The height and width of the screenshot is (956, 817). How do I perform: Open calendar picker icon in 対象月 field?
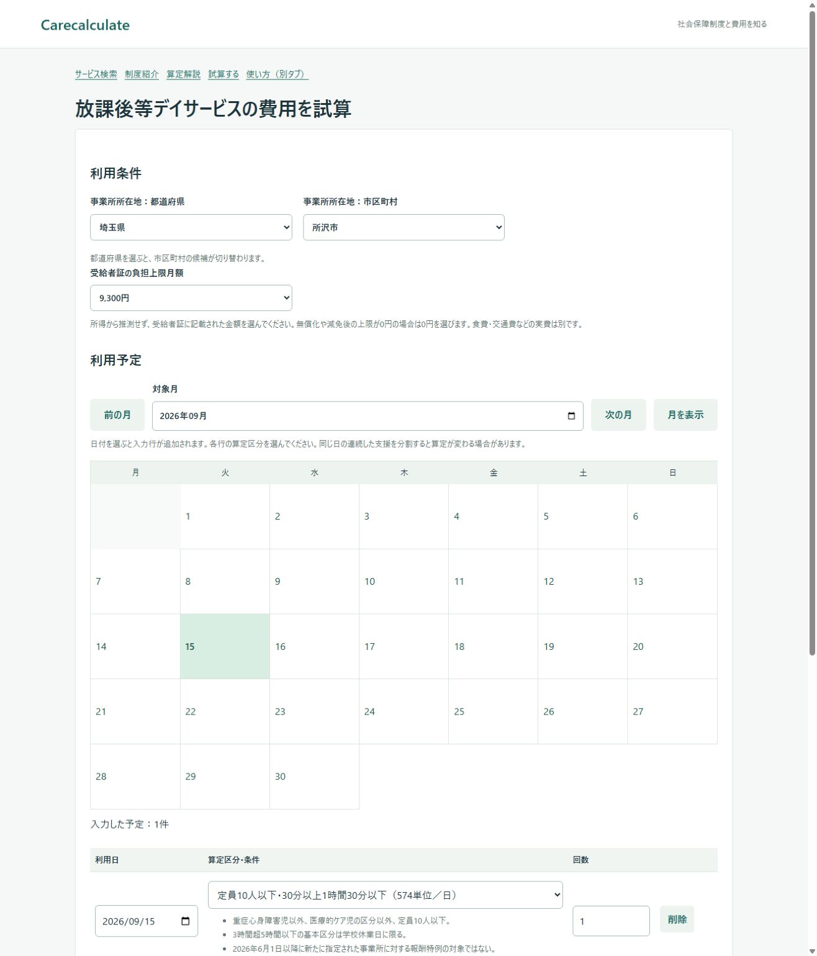tap(571, 416)
